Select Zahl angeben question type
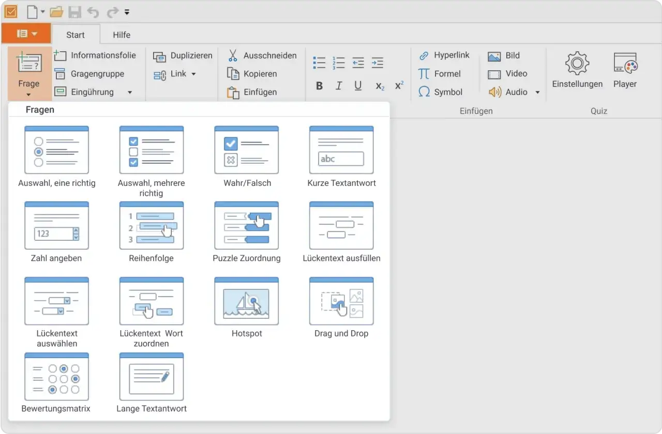Image resolution: width=662 pixels, height=434 pixels. pyautogui.click(x=56, y=231)
